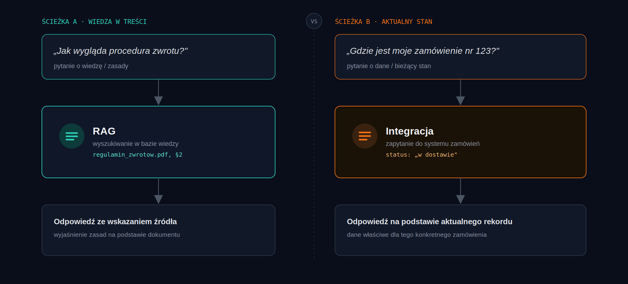
Task: Click the question "Gdzie jest moje zamówienie nr 123?"
Action: pos(423,51)
